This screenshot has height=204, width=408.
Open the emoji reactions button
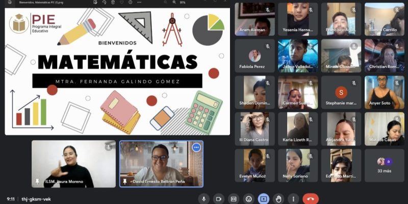click(248, 198)
